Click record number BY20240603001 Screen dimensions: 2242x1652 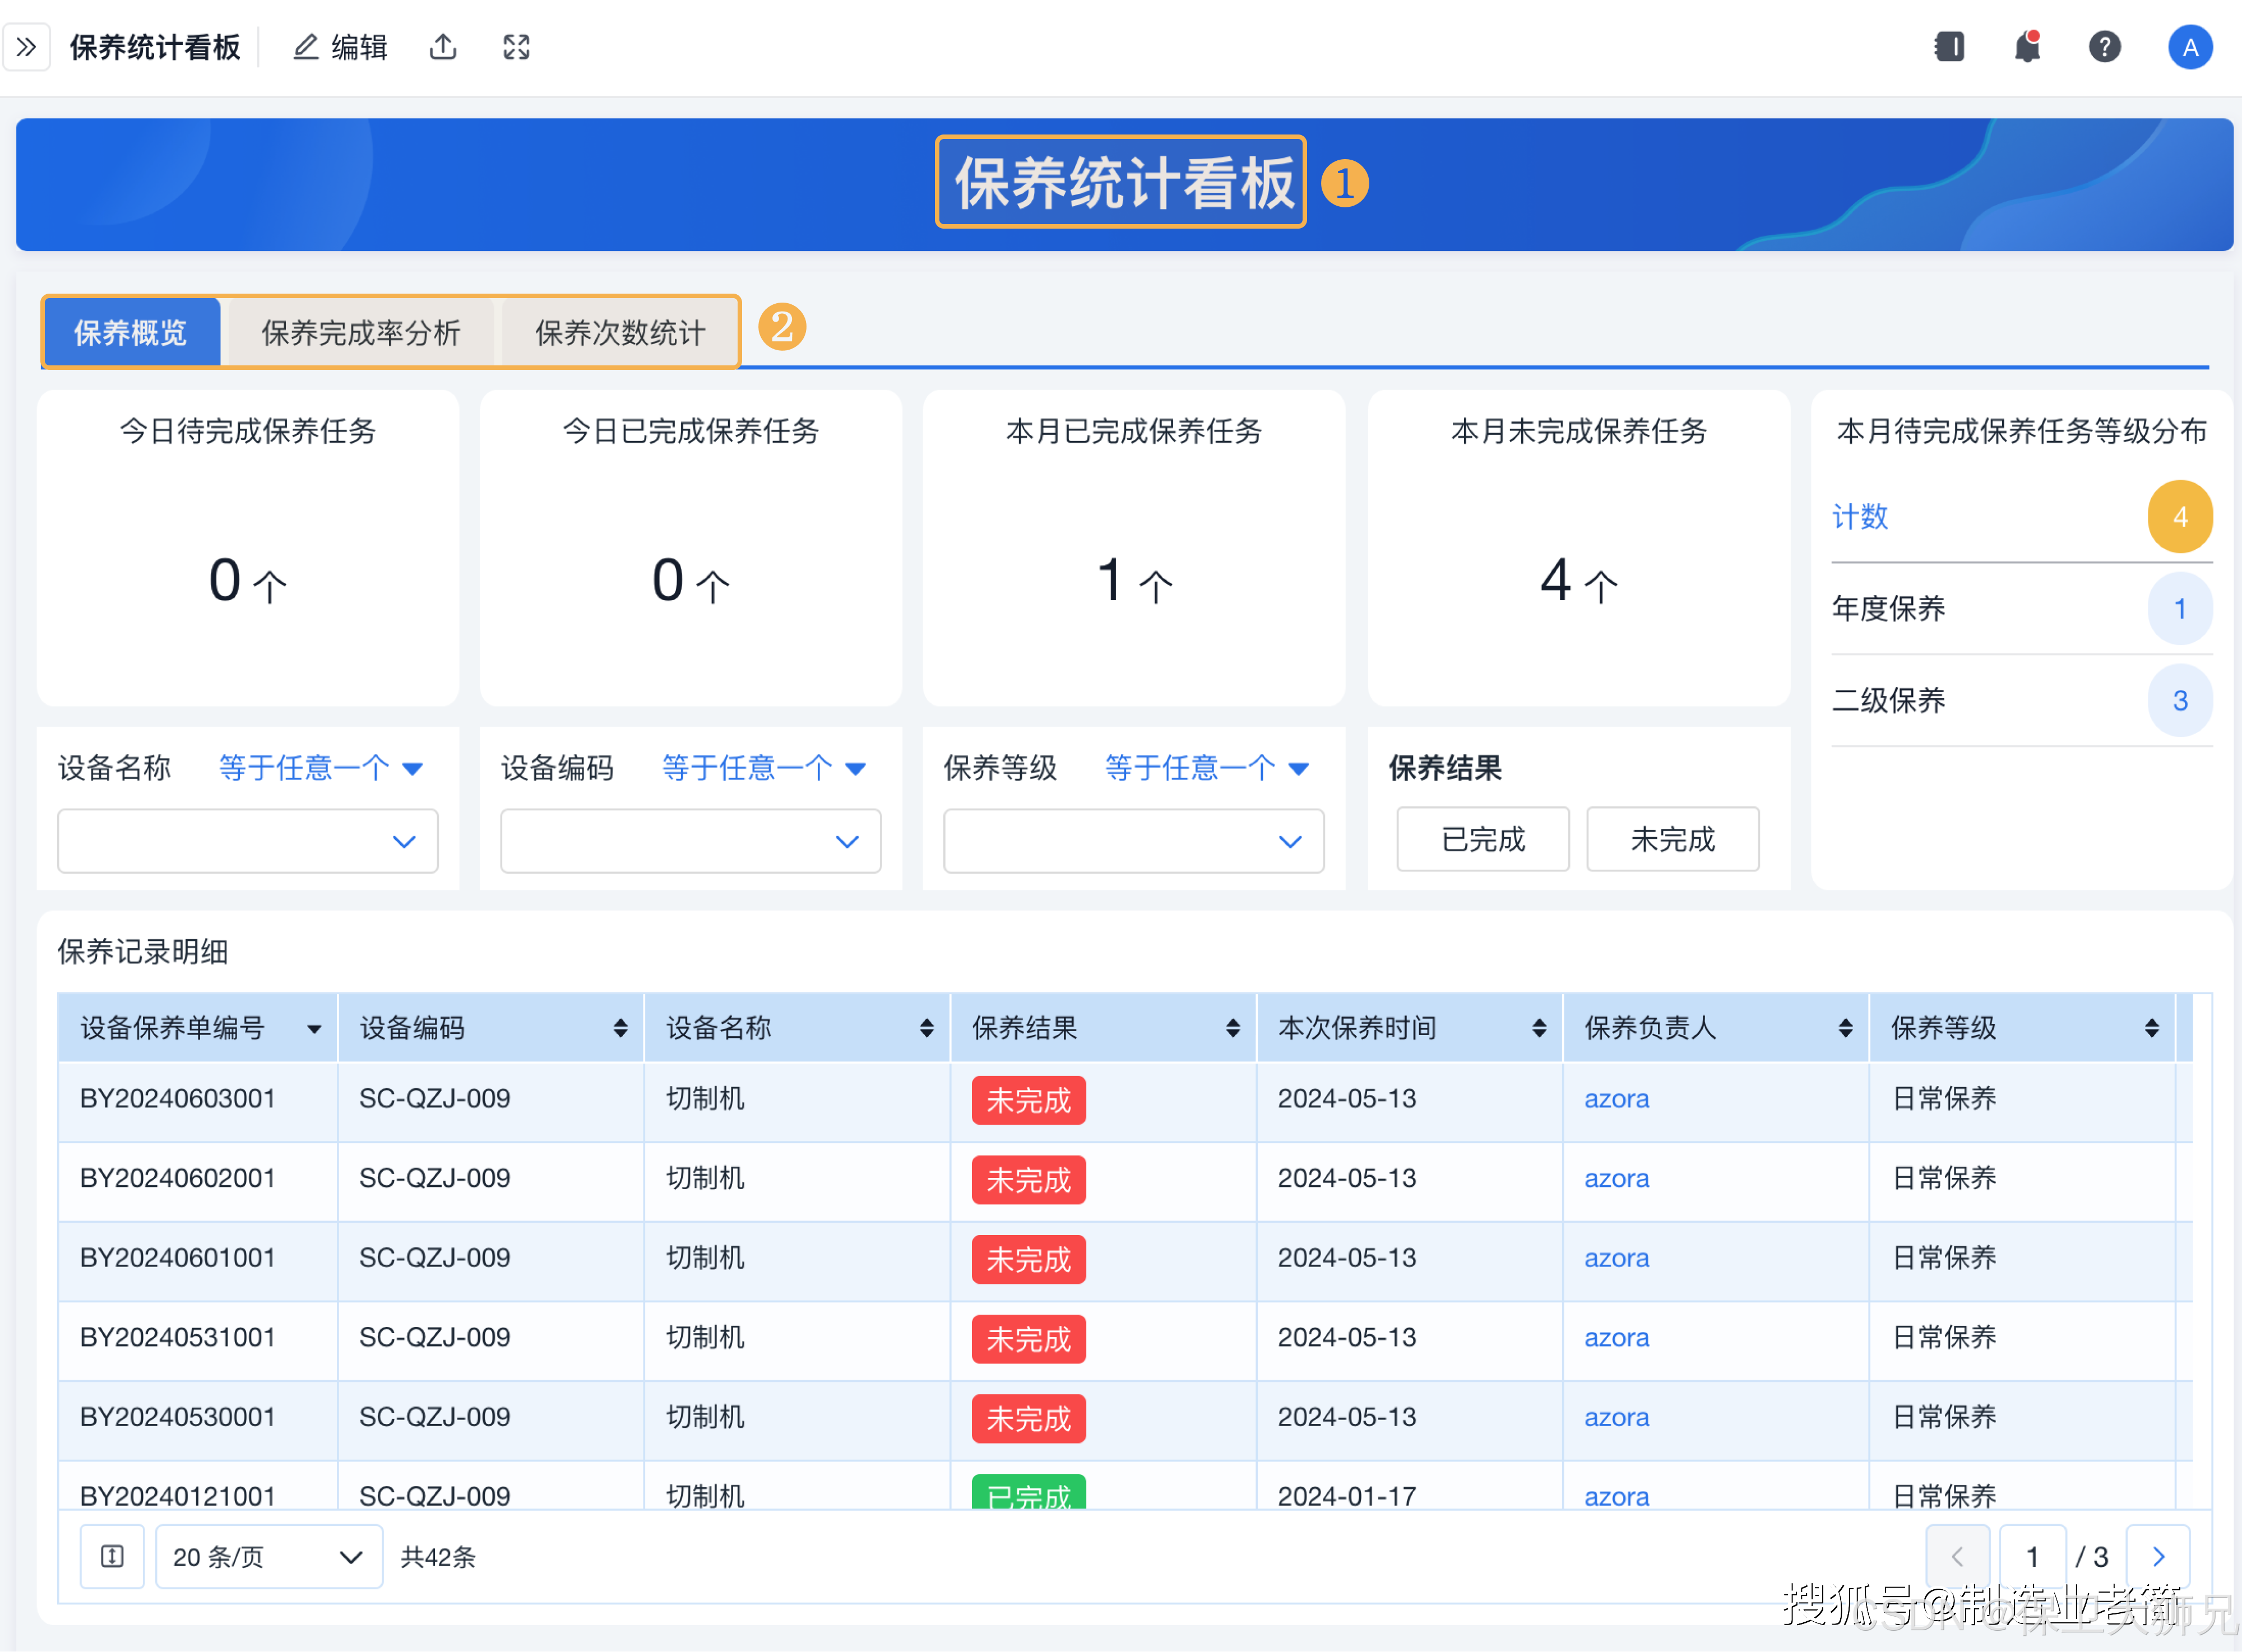(x=177, y=1099)
